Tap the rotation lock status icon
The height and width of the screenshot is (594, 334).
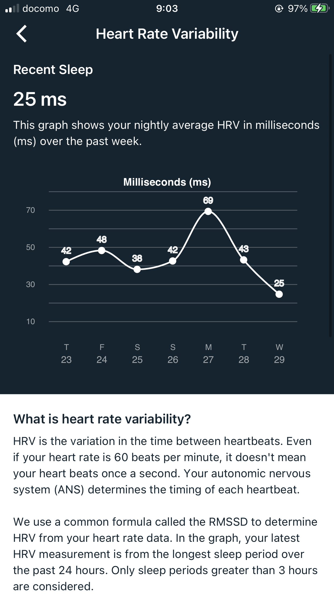(x=279, y=9)
